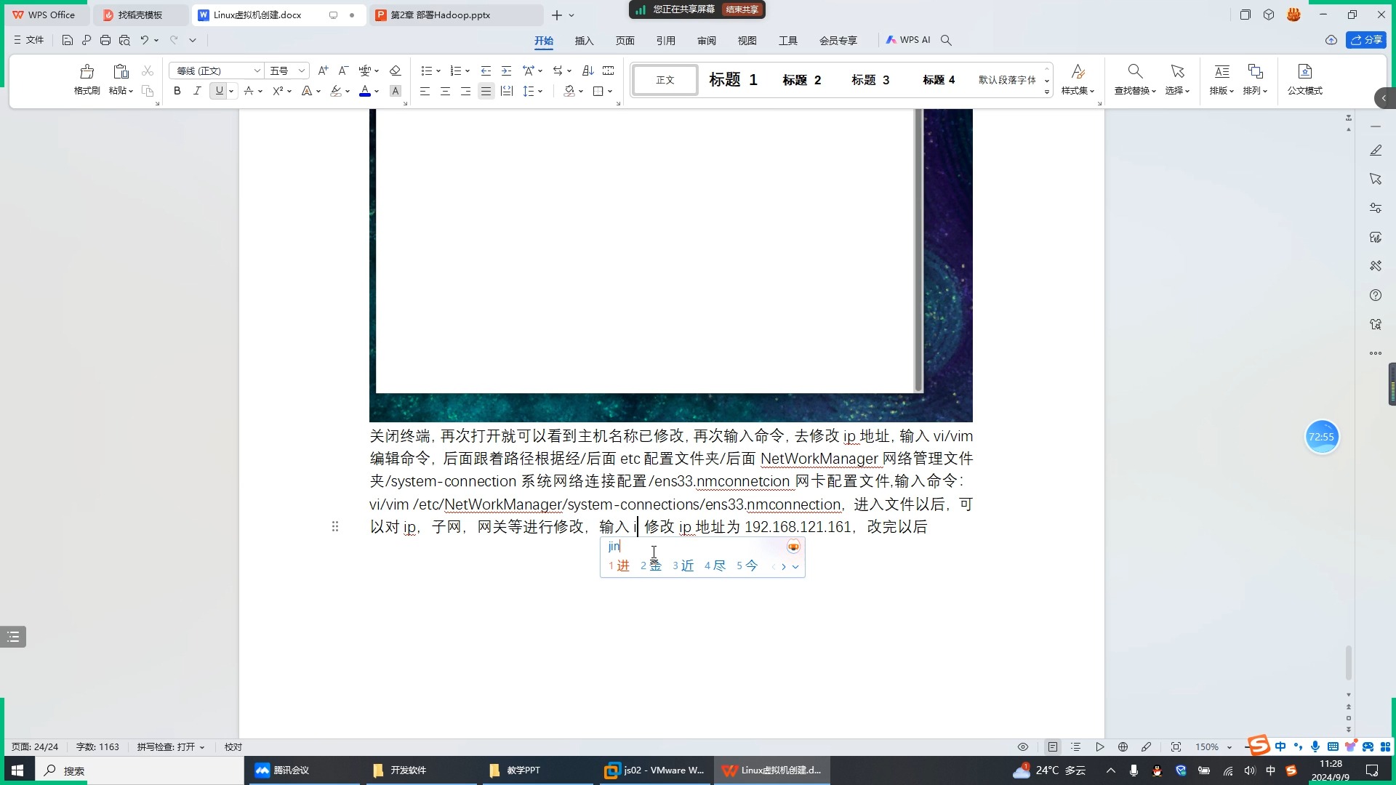Open the 插入 ribbon tab
This screenshot has width=1396, height=785.
(x=584, y=41)
